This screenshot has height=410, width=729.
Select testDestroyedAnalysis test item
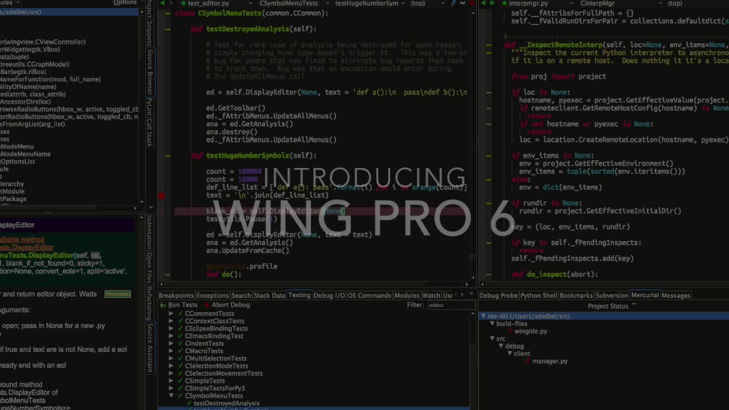pyautogui.click(x=226, y=403)
